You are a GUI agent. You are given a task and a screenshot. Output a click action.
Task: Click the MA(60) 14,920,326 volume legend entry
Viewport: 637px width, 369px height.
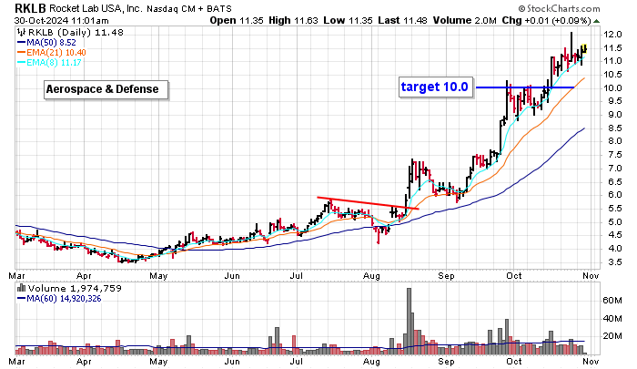coord(59,299)
